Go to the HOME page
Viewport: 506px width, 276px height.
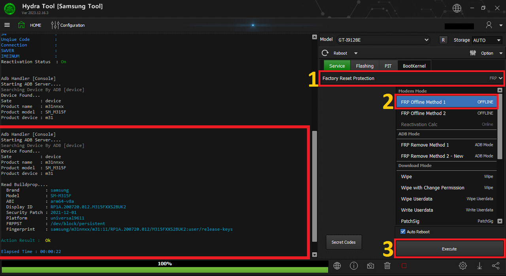29,25
